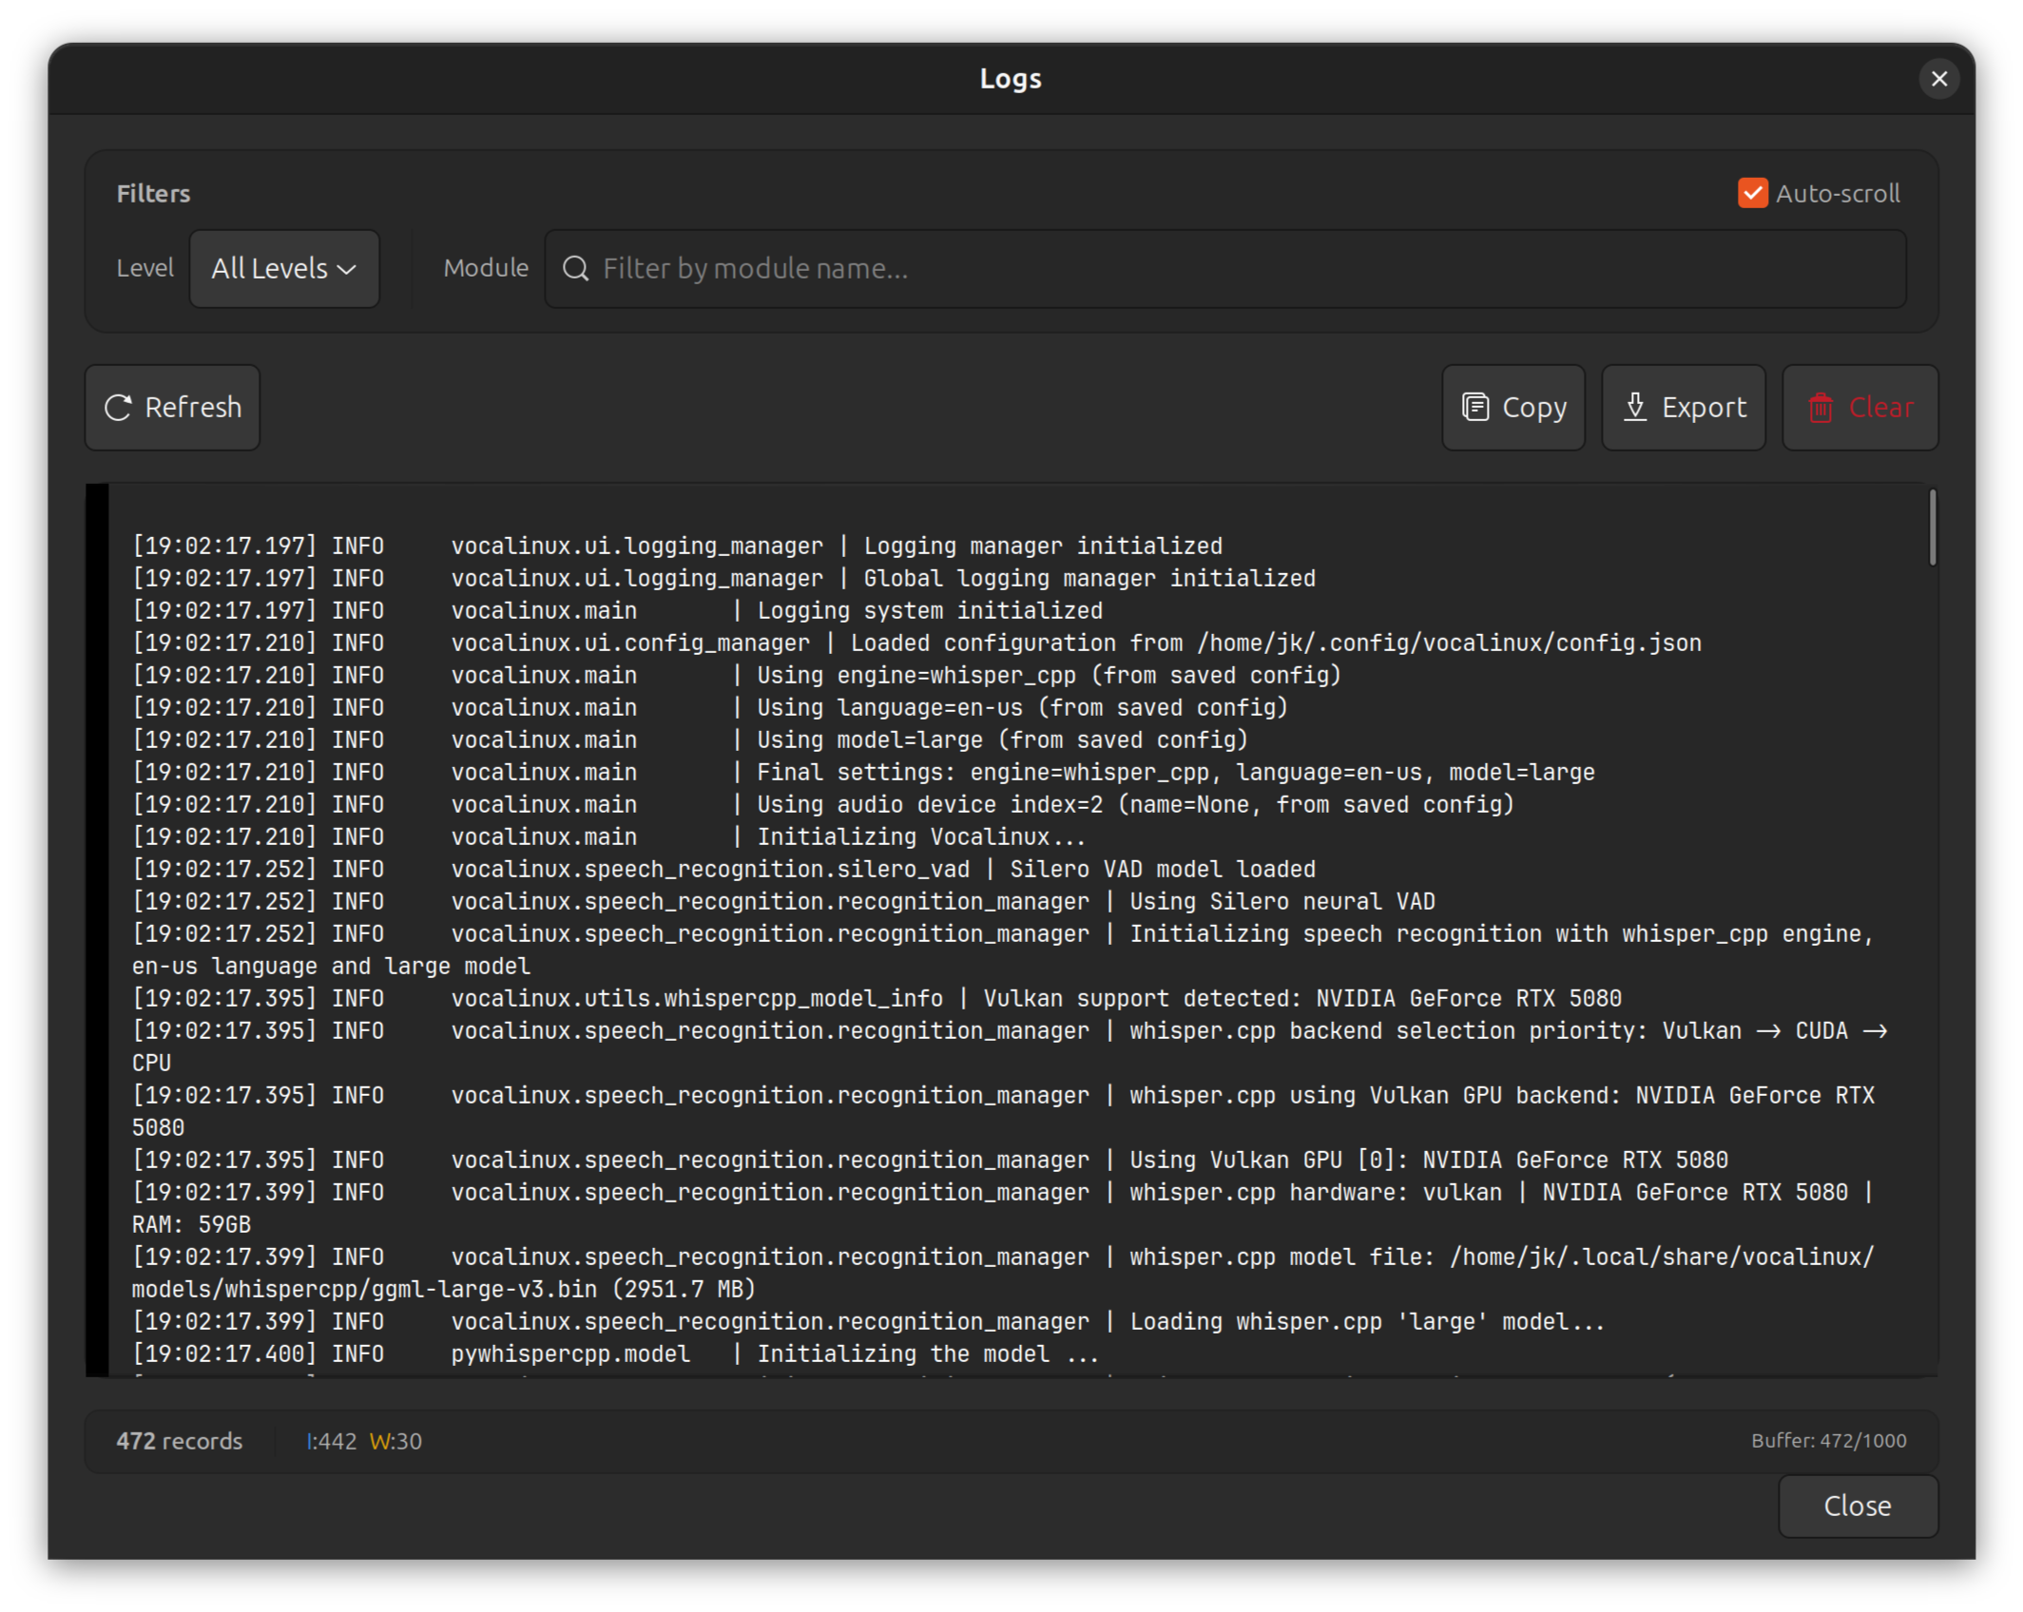Viewport: 2023px width, 1612px height.
Task: Click the 'Global logging manager initialized' log line
Action: [x=723, y=579]
